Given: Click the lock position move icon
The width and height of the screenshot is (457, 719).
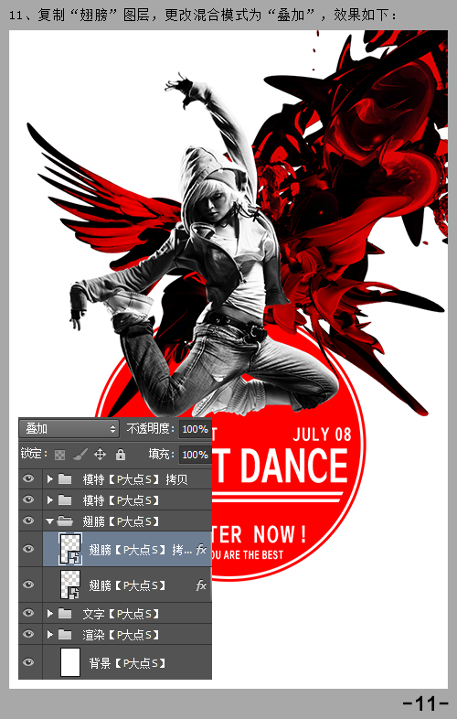Looking at the screenshot, I should 100,455.
